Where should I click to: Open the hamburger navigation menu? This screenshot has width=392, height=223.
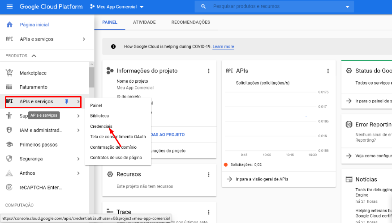point(9,7)
